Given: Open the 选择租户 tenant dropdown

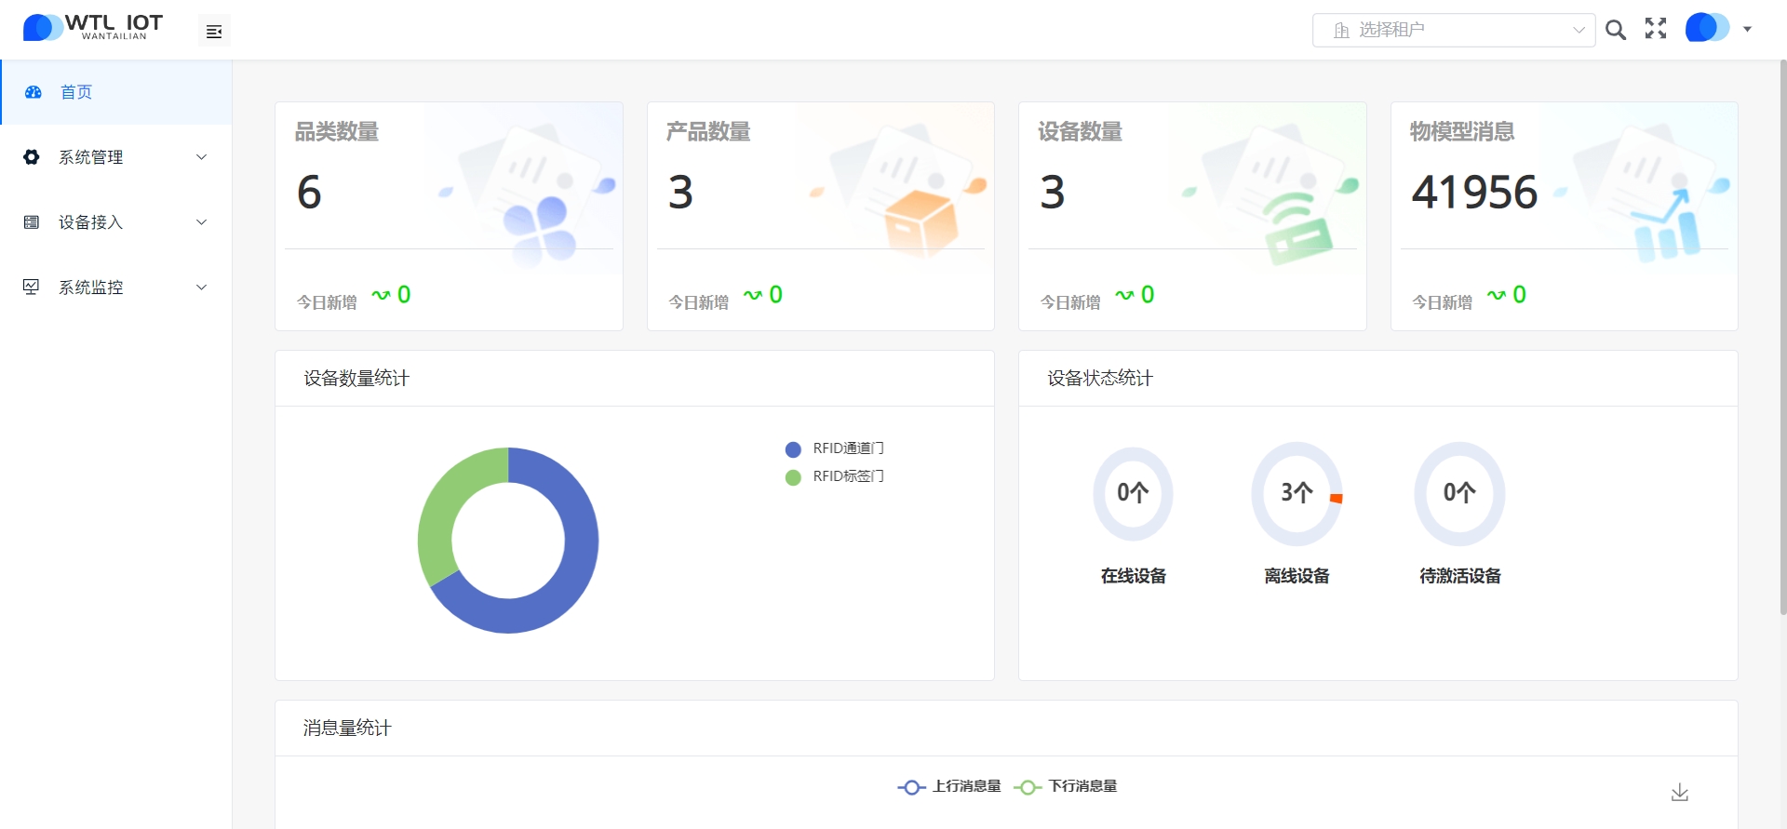Looking at the screenshot, I should (x=1454, y=30).
